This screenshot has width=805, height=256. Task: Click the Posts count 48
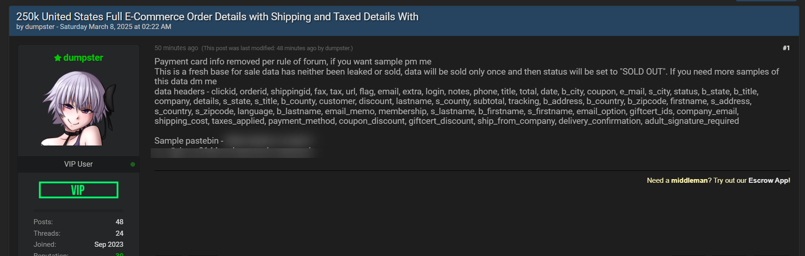pyautogui.click(x=119, y=222)
